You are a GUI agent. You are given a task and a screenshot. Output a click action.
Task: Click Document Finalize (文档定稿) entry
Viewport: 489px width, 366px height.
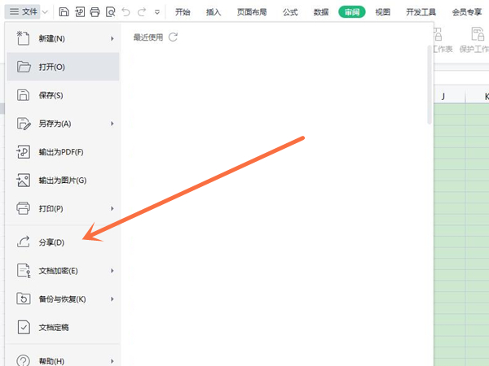click(54, 328)
